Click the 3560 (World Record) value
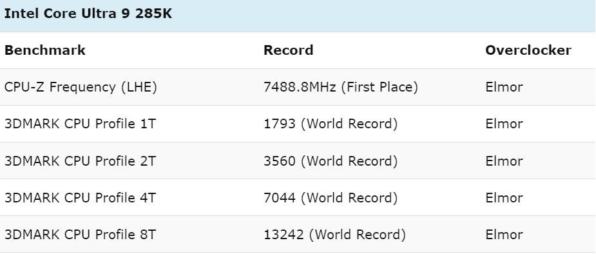596x254 pixels. 331,161
